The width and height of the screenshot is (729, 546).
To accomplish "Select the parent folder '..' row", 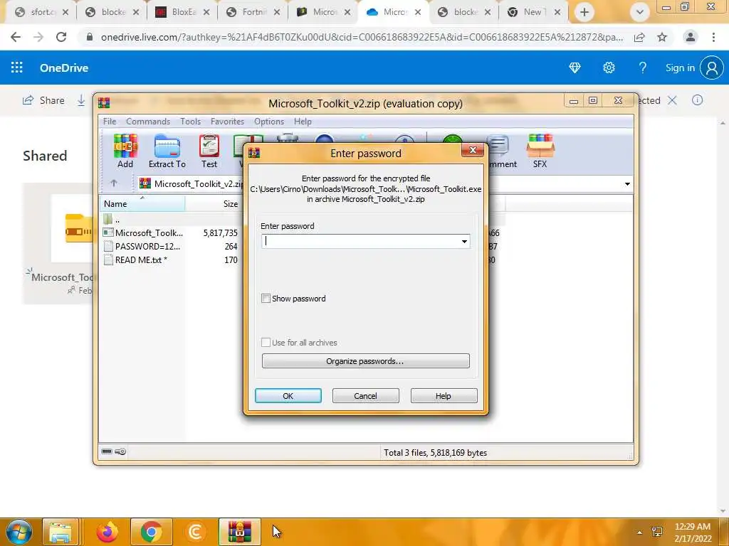I will pos(117,219).
